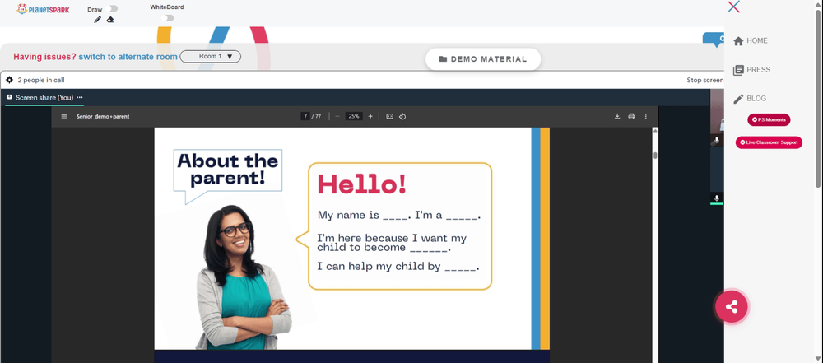Viewport: 823px width, 363px height.
Task: Click the PDF viewer scrollbar thumb
Action: (655, 155)
